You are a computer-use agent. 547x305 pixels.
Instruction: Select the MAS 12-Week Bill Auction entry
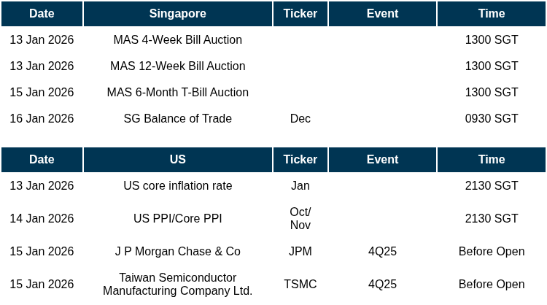pyautogui.click(x=177, y=66)
